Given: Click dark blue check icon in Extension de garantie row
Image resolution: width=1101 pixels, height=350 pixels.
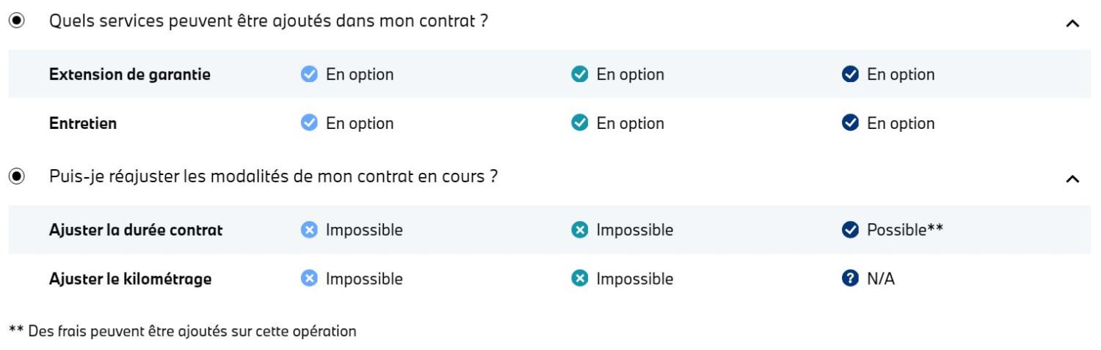Looking at the screenshot, I should click(850, 74).
